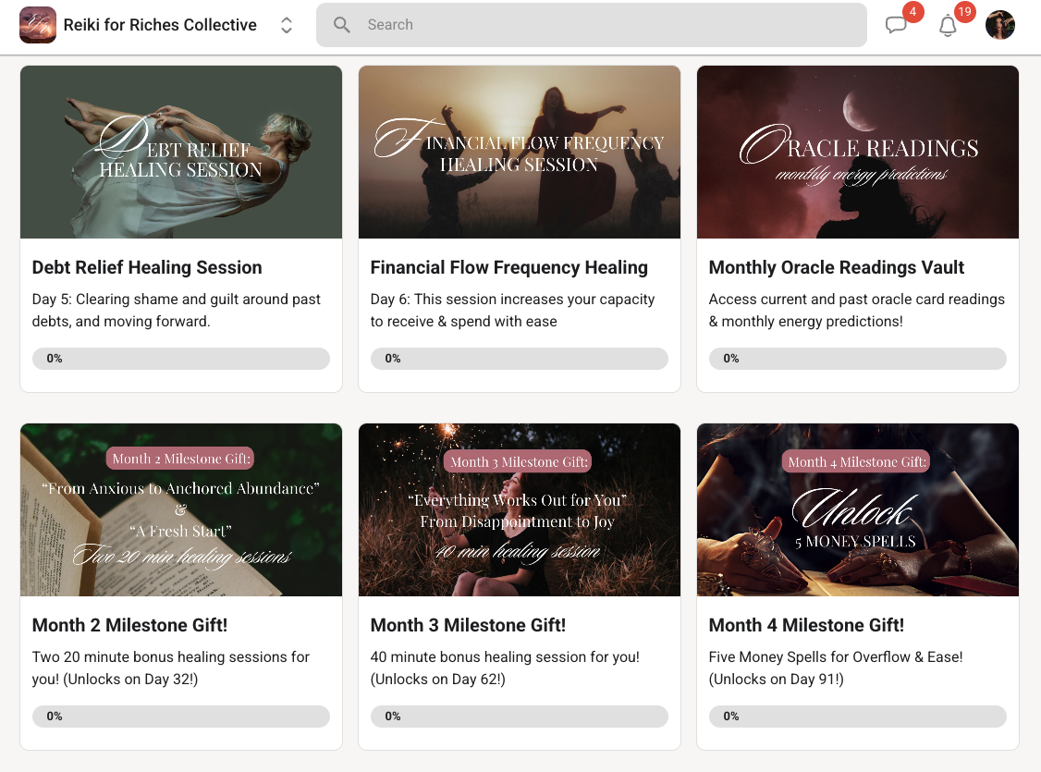Open Oracle Readings banner image
1041x772 pixels.
[x=858, y=153]
